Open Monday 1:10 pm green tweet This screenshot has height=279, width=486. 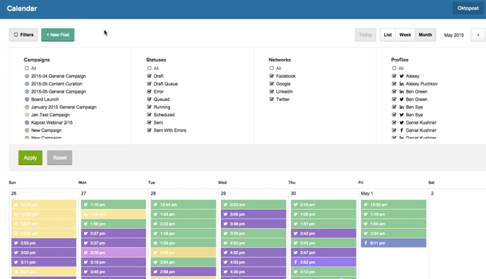(113, 205)
